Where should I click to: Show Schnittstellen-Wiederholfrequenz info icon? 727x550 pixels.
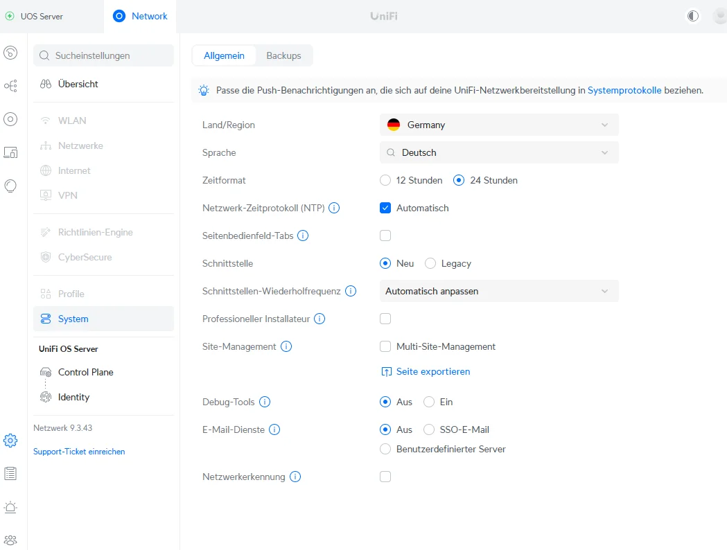351,291
